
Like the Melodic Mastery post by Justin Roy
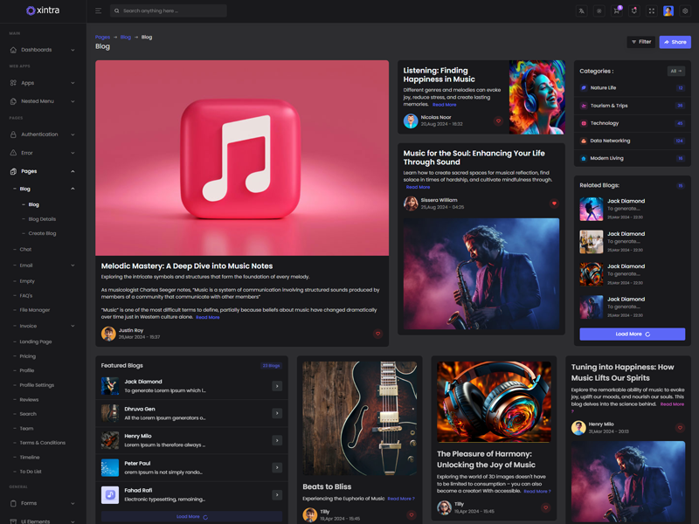[377, 334]
